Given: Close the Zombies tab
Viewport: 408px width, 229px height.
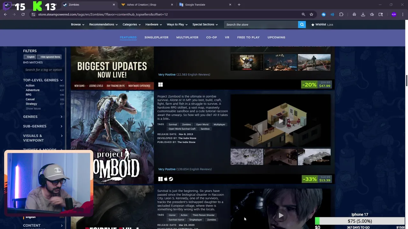Looking at the screenshot, I should [114, 4].
